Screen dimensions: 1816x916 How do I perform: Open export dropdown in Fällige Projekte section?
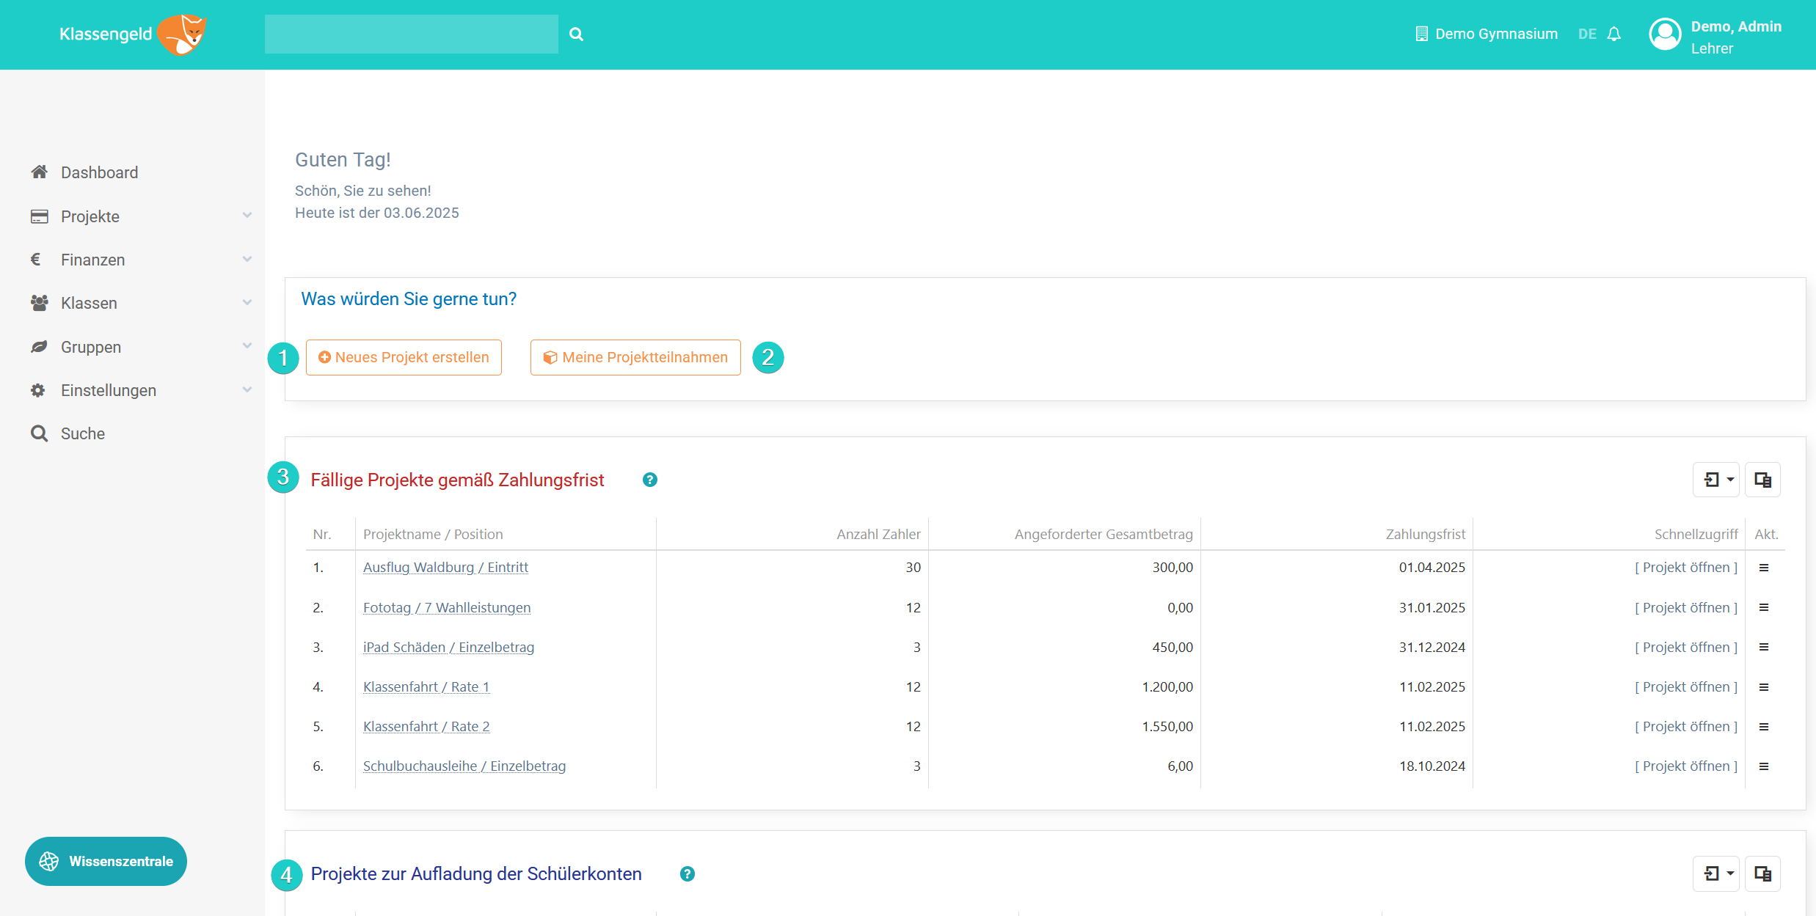[x=1716, y=480]
